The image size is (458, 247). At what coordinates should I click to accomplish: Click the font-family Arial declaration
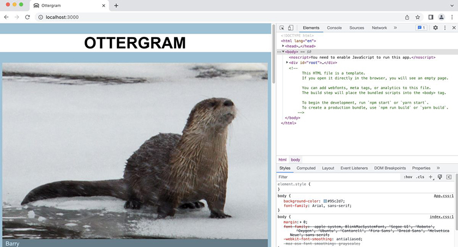pyautogui.click(x=317, y=206)
